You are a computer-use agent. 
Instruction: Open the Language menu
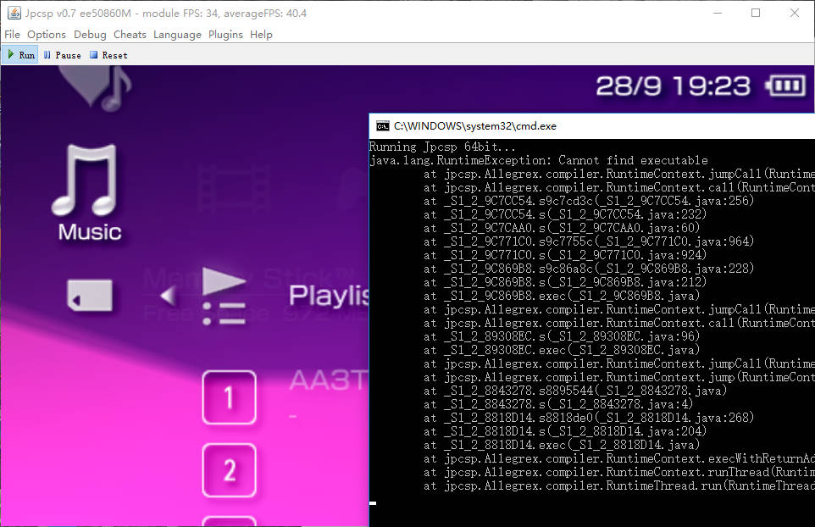[x=177, y=35]
